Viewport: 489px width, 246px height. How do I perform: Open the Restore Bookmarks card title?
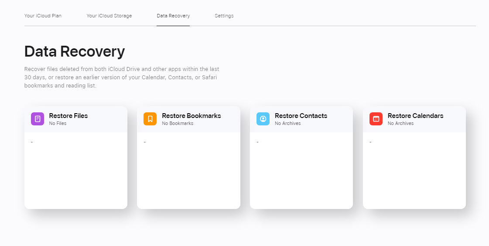(x=191, y=115)
